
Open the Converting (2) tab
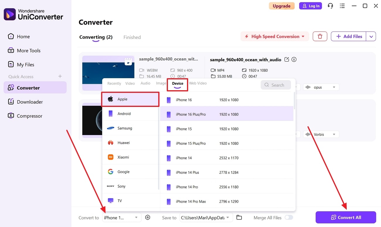[x=96, y=37]
